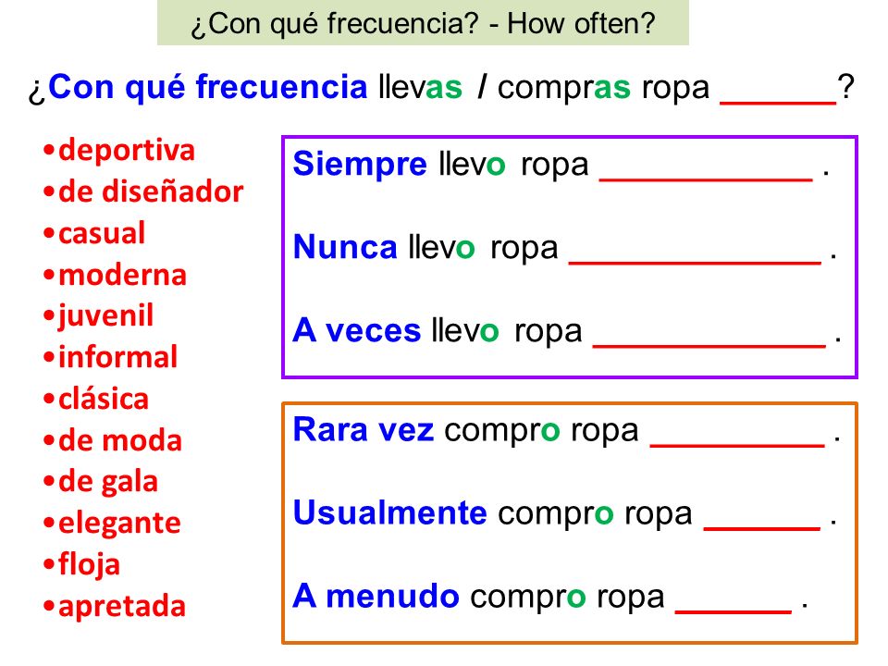
Task: Select the word 'deportiva' in the list
Action: [127, 151]
